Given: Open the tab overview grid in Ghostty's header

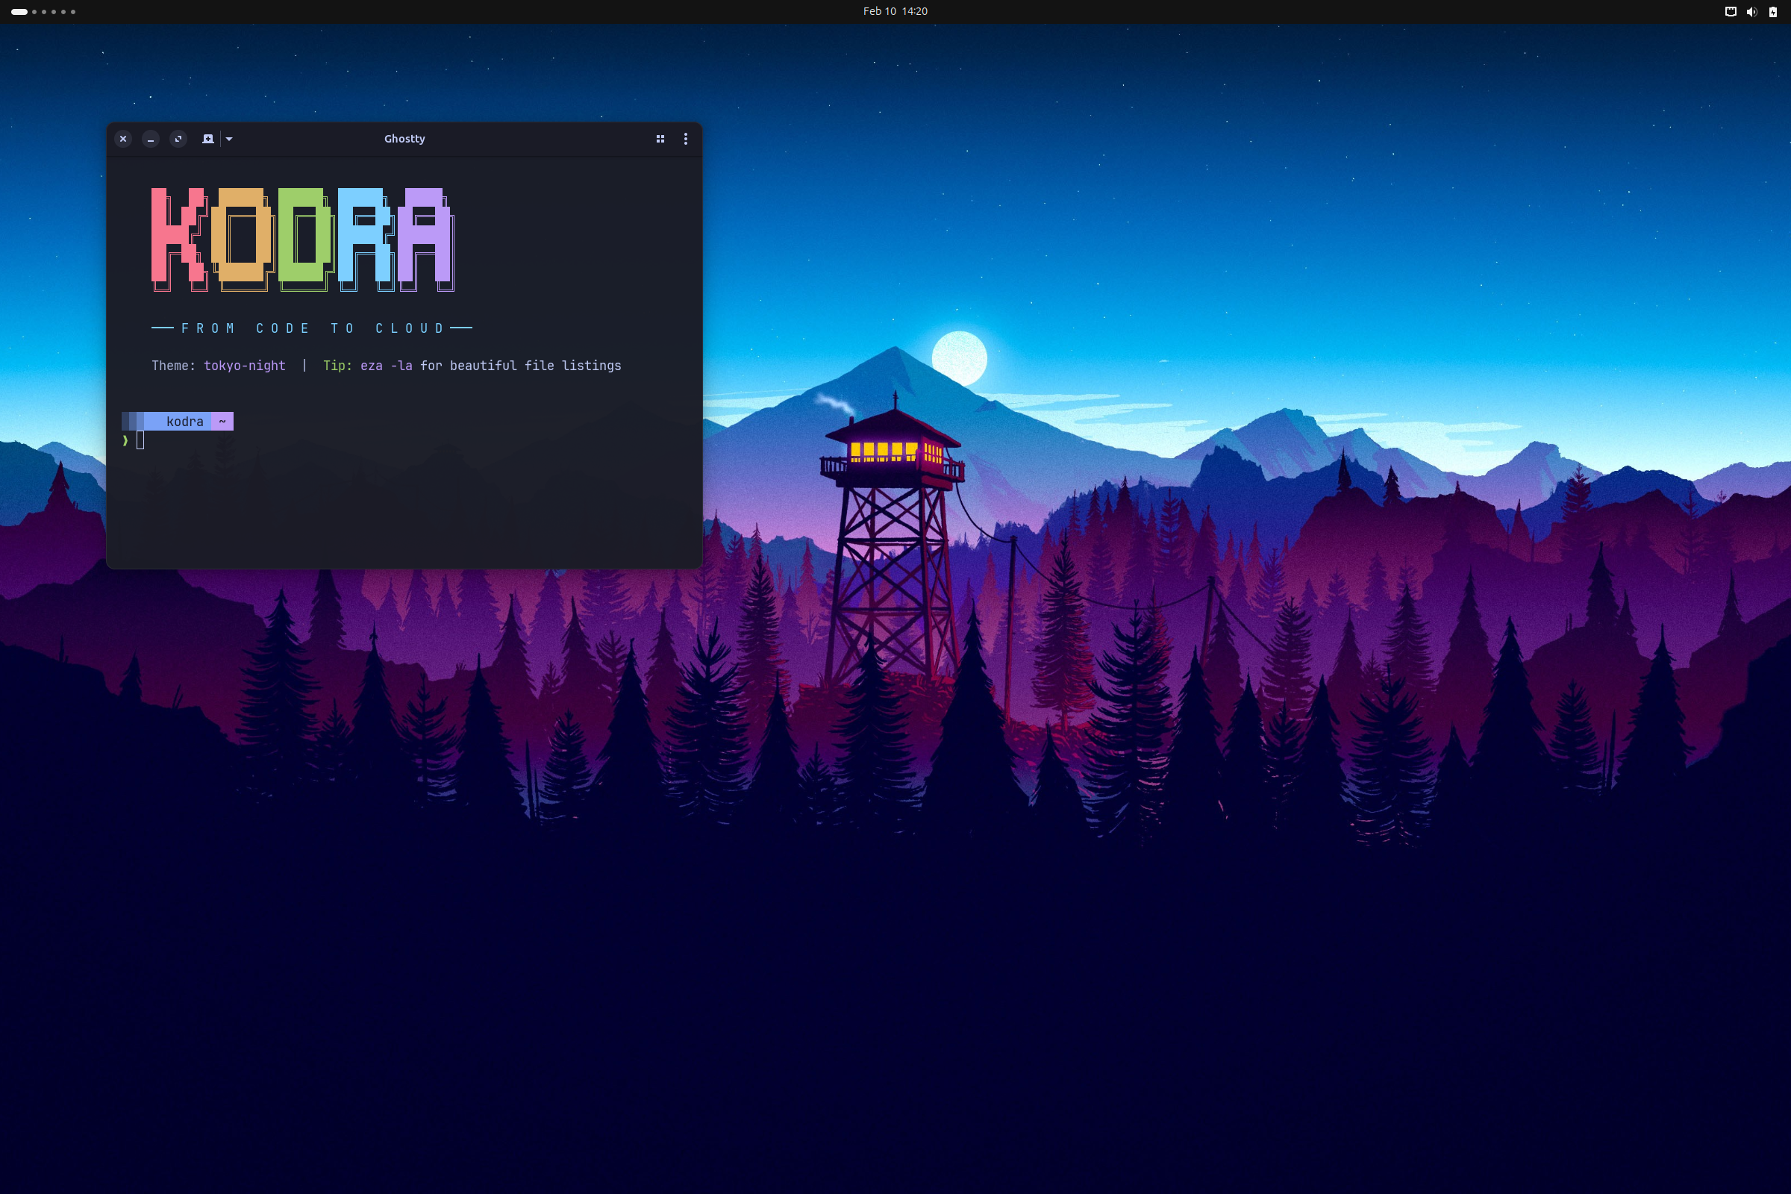Looking at the screenshot, I should (x=660, y=139).
